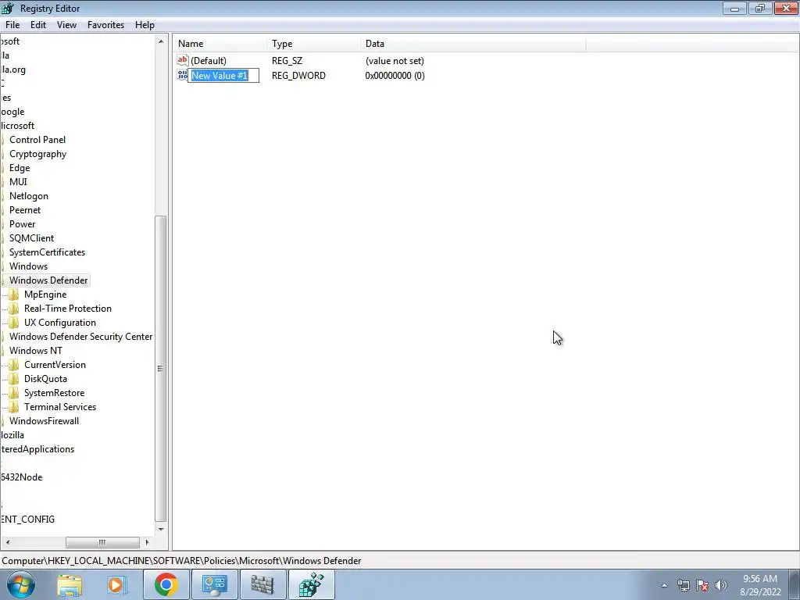Open the File menu
Screen dimensions: 800x600
coord(12,25)
